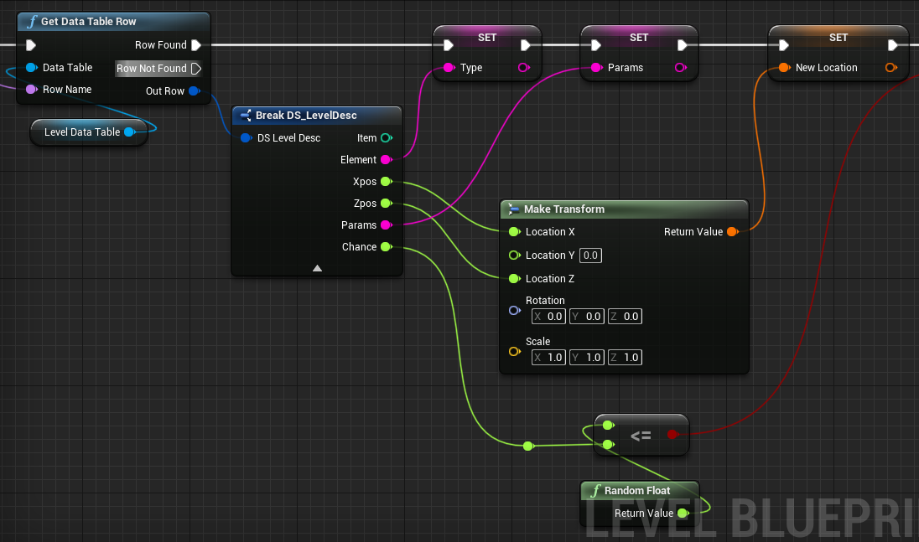919x542 pixels.
Task: Select the Break DS_LevelDesc node header
Action: (317, 116)
